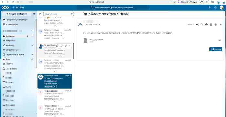
Task: Open browser downloads icon
Action: [223, 2]
